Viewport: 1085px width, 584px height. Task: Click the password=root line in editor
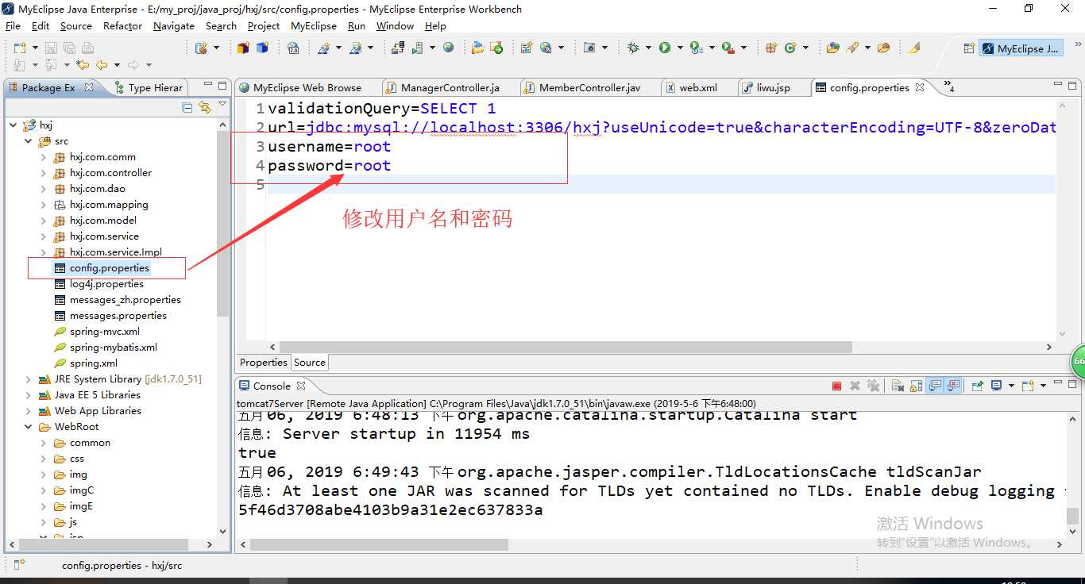tap(330, 165)
